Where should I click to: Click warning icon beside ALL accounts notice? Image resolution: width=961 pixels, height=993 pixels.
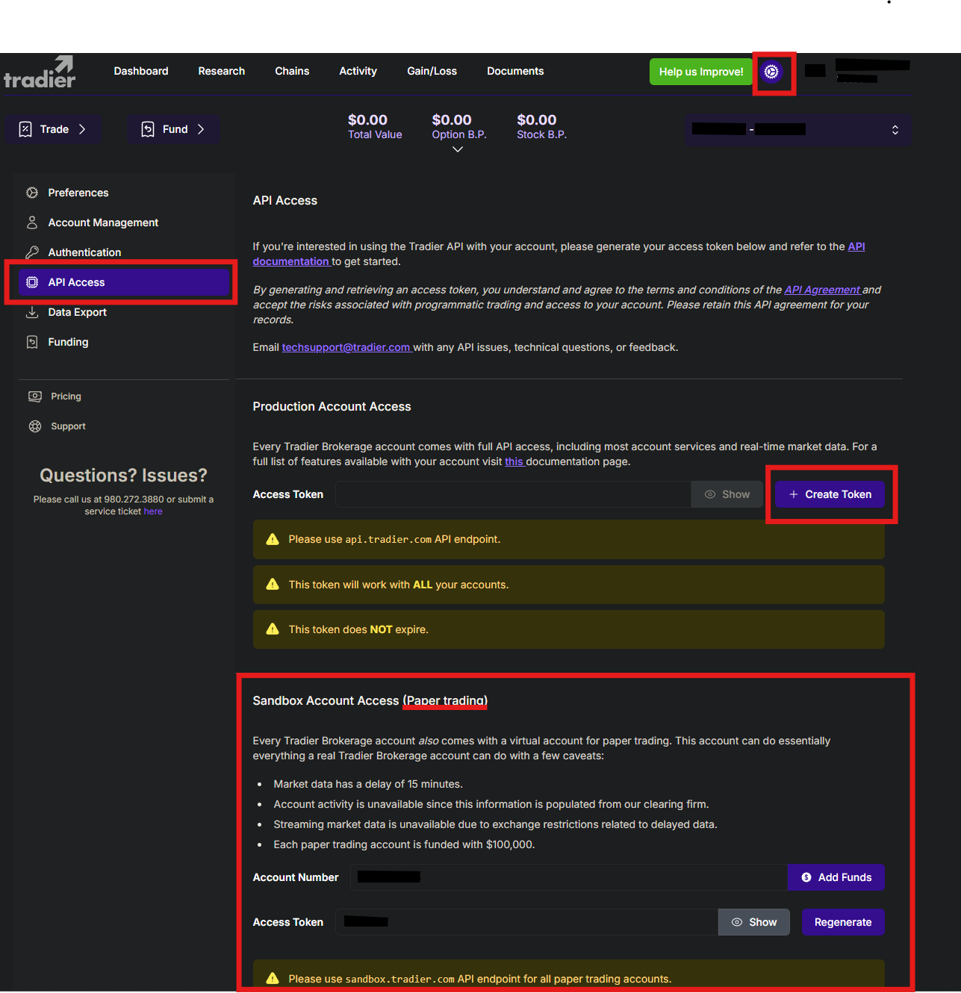273,585
